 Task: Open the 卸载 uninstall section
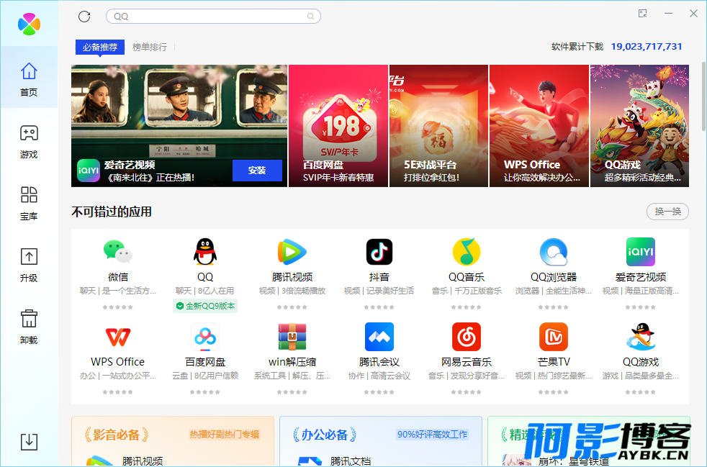29,327
